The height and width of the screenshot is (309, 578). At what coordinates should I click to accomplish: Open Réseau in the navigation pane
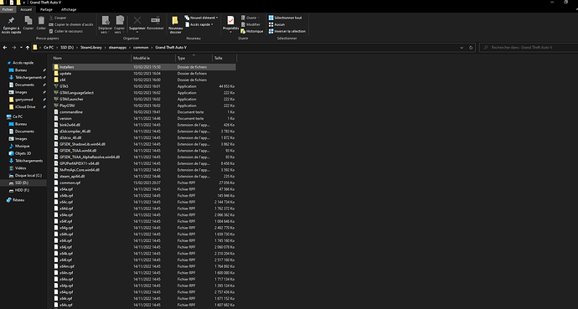[18, 200]
